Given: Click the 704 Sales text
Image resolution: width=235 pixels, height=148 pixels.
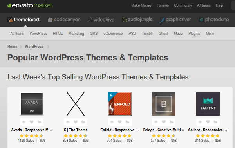Looking at the screenshot, I should point(114,141).
